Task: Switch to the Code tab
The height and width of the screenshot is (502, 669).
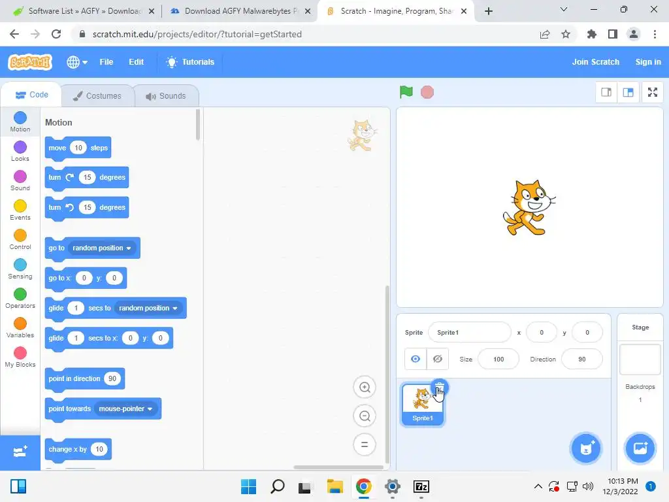Action: pyautogui.click(x=32, y=95)
